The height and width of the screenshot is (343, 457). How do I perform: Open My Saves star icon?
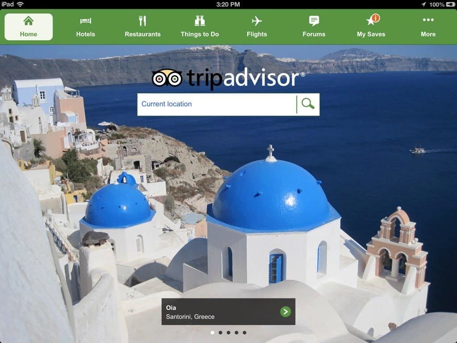click(371, 27)
